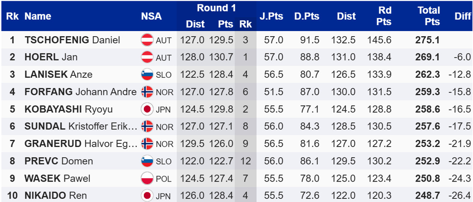Click Austria flag icon in Hoerl row

pos(147,57)
